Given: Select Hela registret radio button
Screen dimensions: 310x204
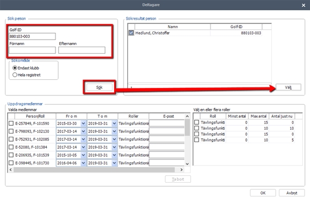Looking at the screenshot, I should coord(26,75).
